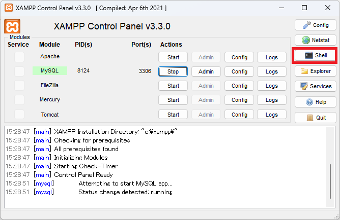The height and width of the screenshot is (220, 340).
Task: Start the FileZilla module
Action: click(x=173, y=86)
